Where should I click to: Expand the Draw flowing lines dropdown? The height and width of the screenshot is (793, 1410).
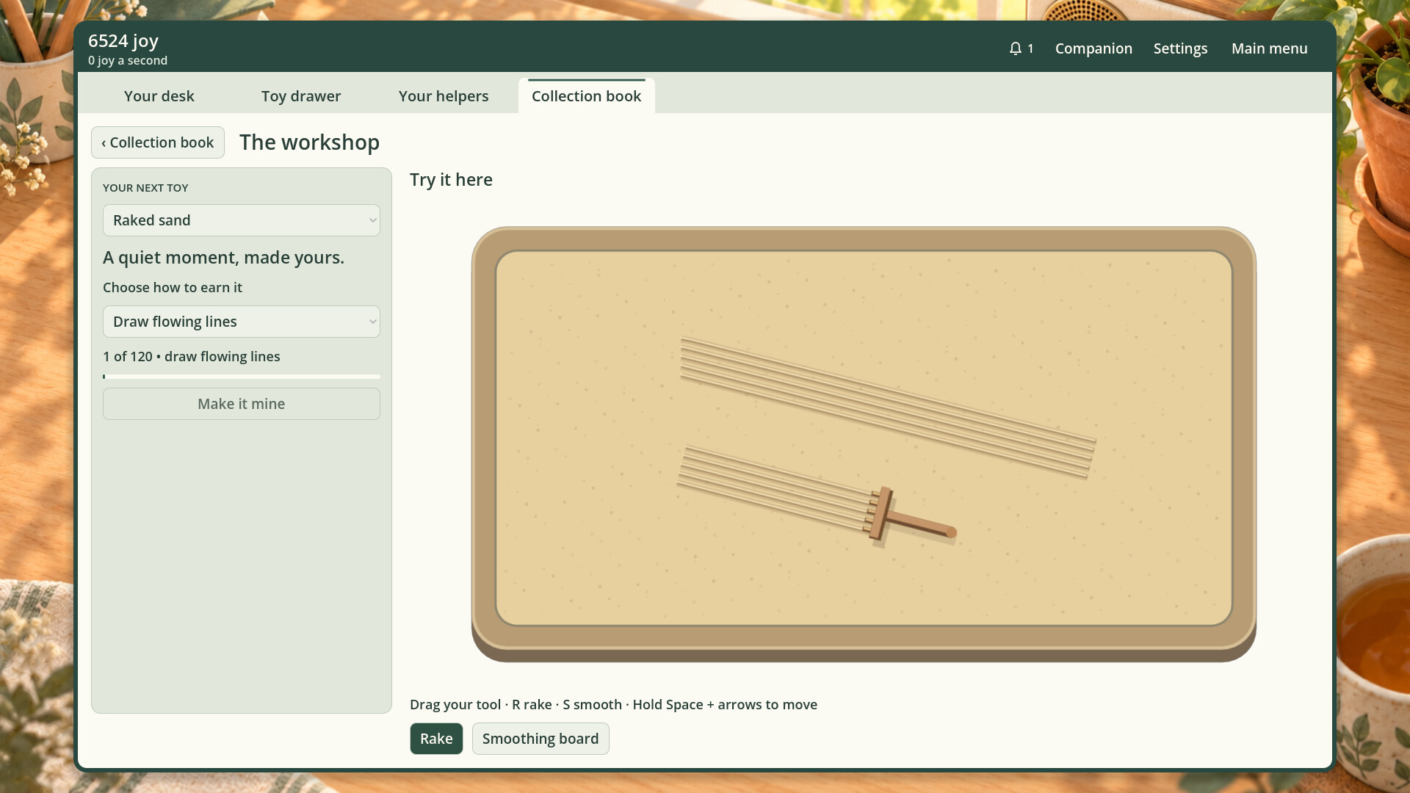point(242,322)
